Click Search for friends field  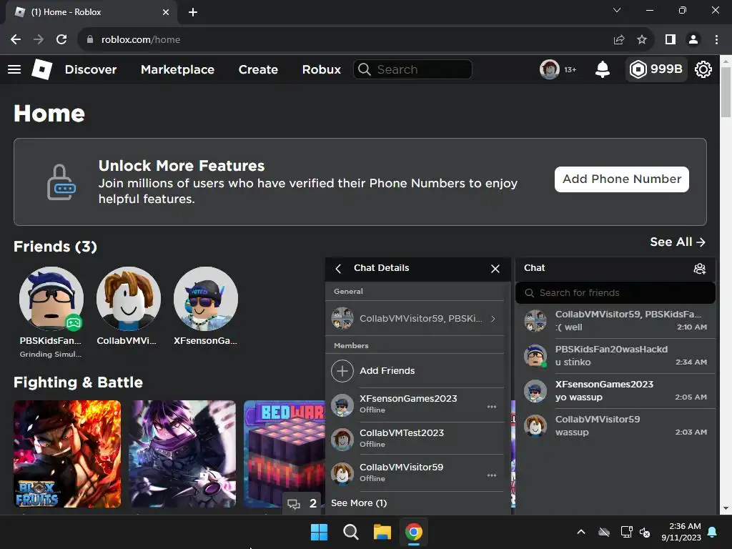click(615, 292)
